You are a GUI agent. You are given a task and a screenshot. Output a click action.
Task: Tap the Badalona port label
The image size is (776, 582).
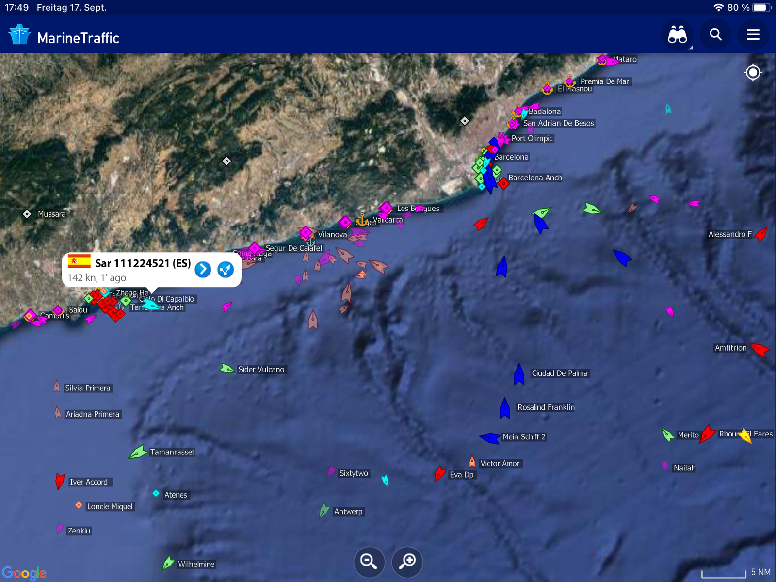tap(545, 112)
